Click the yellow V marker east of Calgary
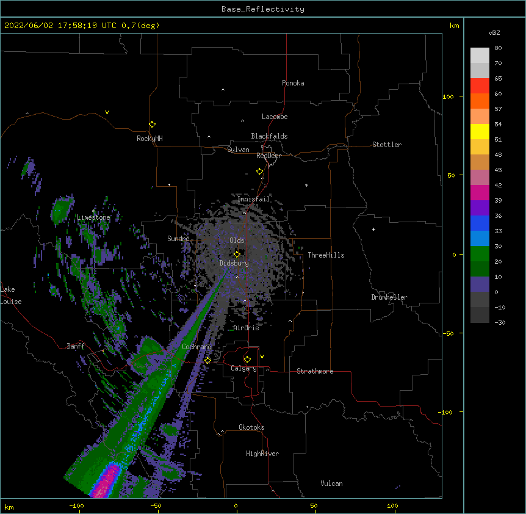 pyautogui.click(x=262, y=357)
